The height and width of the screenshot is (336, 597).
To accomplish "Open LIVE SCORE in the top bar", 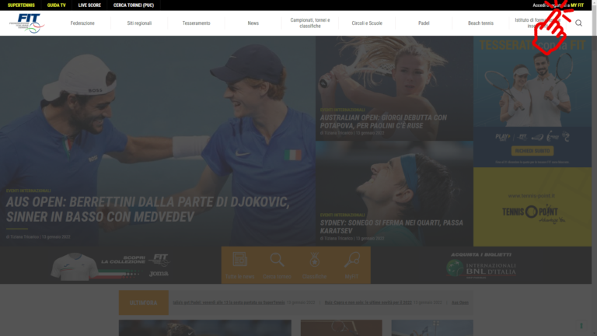I will (x=89, y=5).
